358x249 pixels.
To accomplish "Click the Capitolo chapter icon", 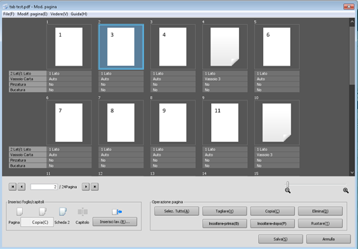I will (82, 212).
